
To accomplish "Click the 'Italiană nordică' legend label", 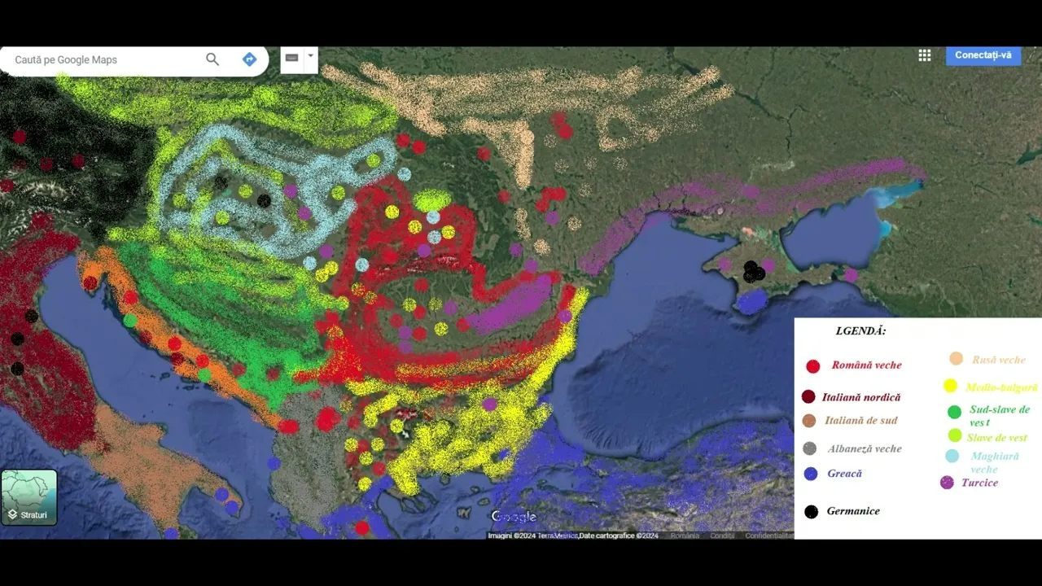I will [x=861, y=397].
